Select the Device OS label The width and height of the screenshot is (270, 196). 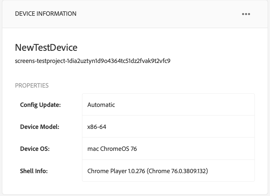click(x=35, y=149)
